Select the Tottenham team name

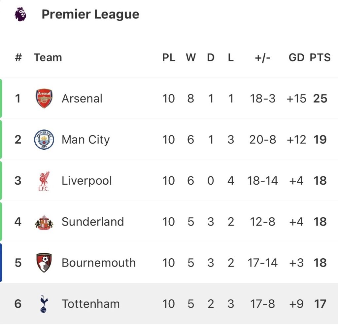91,304
